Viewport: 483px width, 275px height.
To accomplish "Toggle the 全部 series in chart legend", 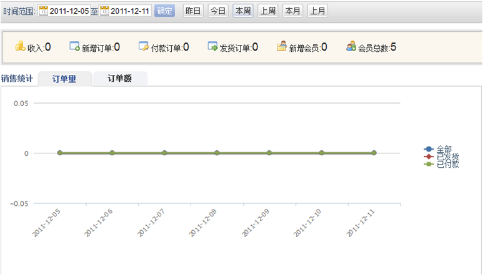I will point(442,149).
